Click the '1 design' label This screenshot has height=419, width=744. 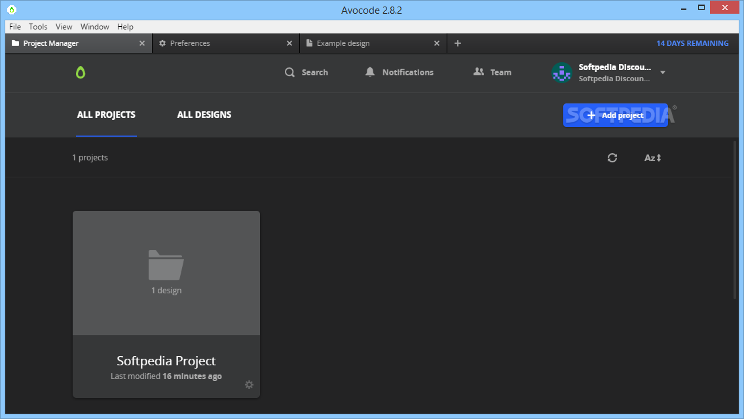point(166,291)
